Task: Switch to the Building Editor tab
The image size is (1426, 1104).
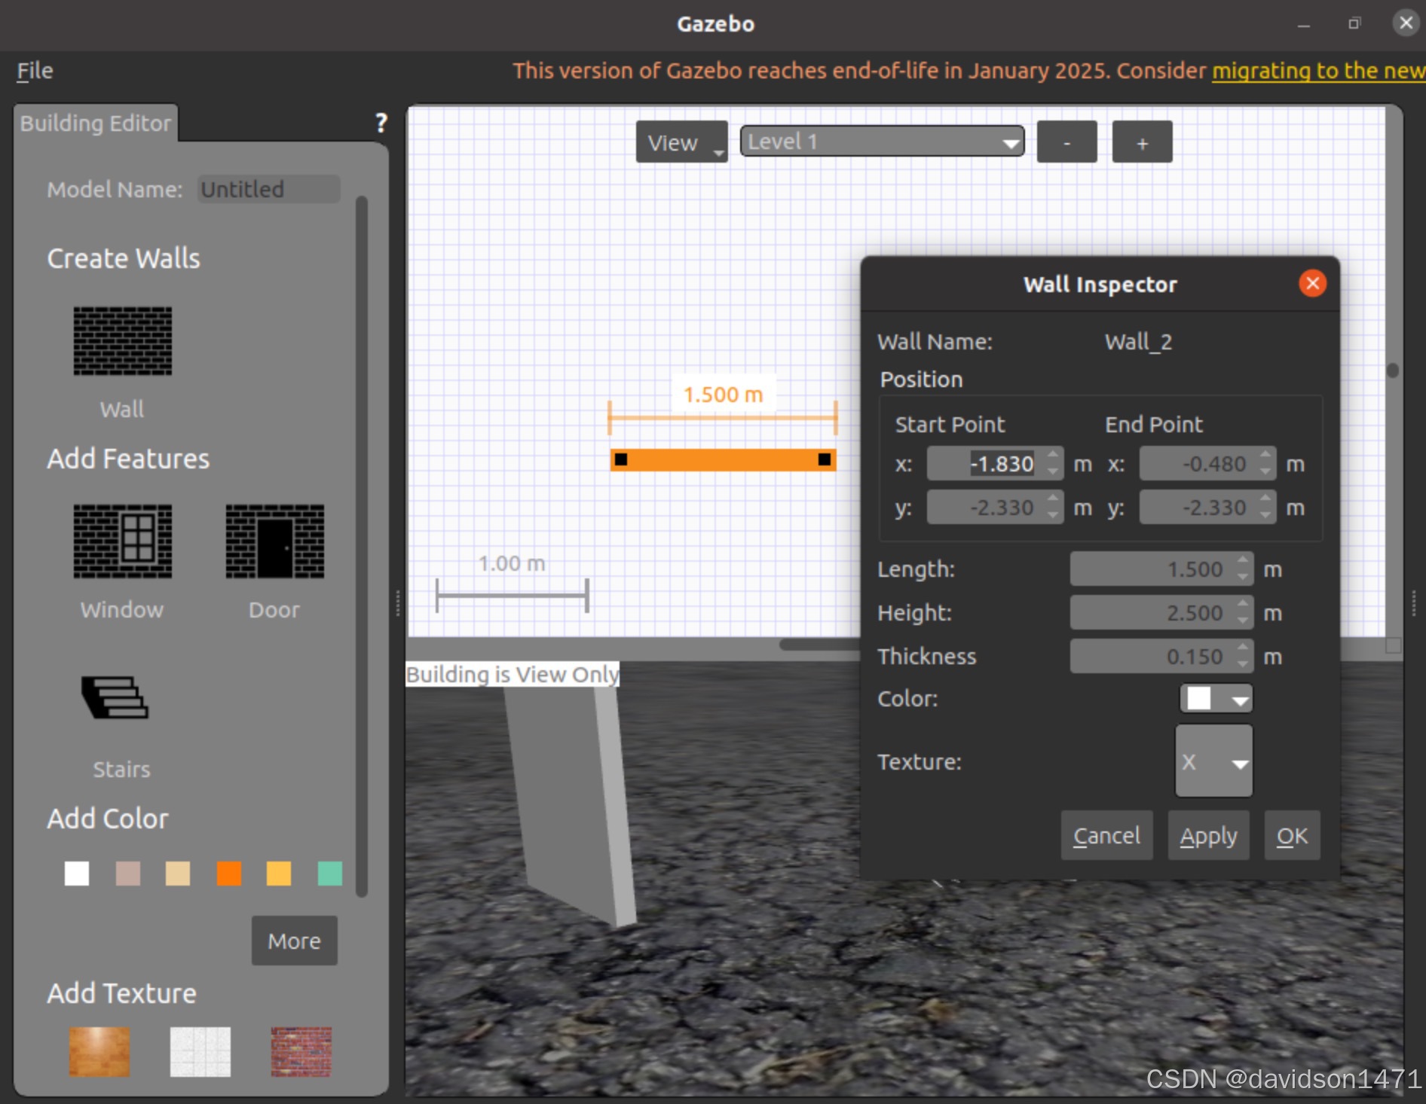Action: (x=96, y=124)
